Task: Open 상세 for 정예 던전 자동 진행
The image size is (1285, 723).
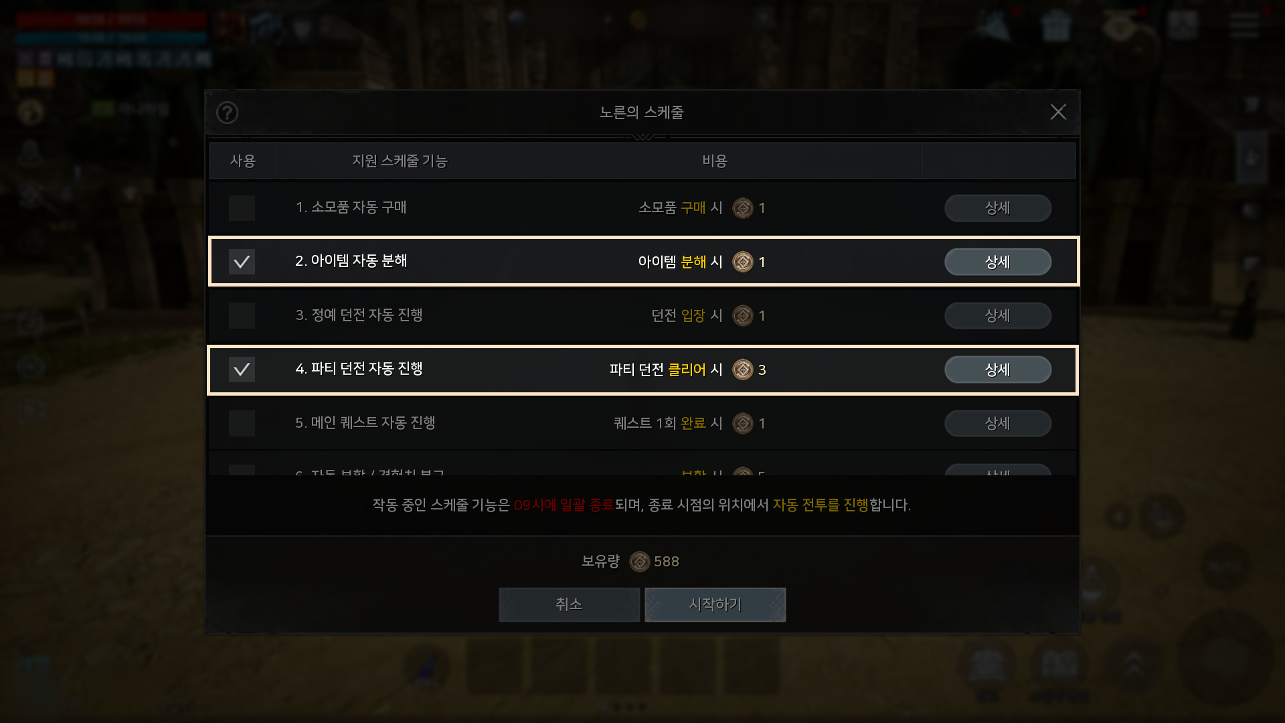Action: point(998,315)
